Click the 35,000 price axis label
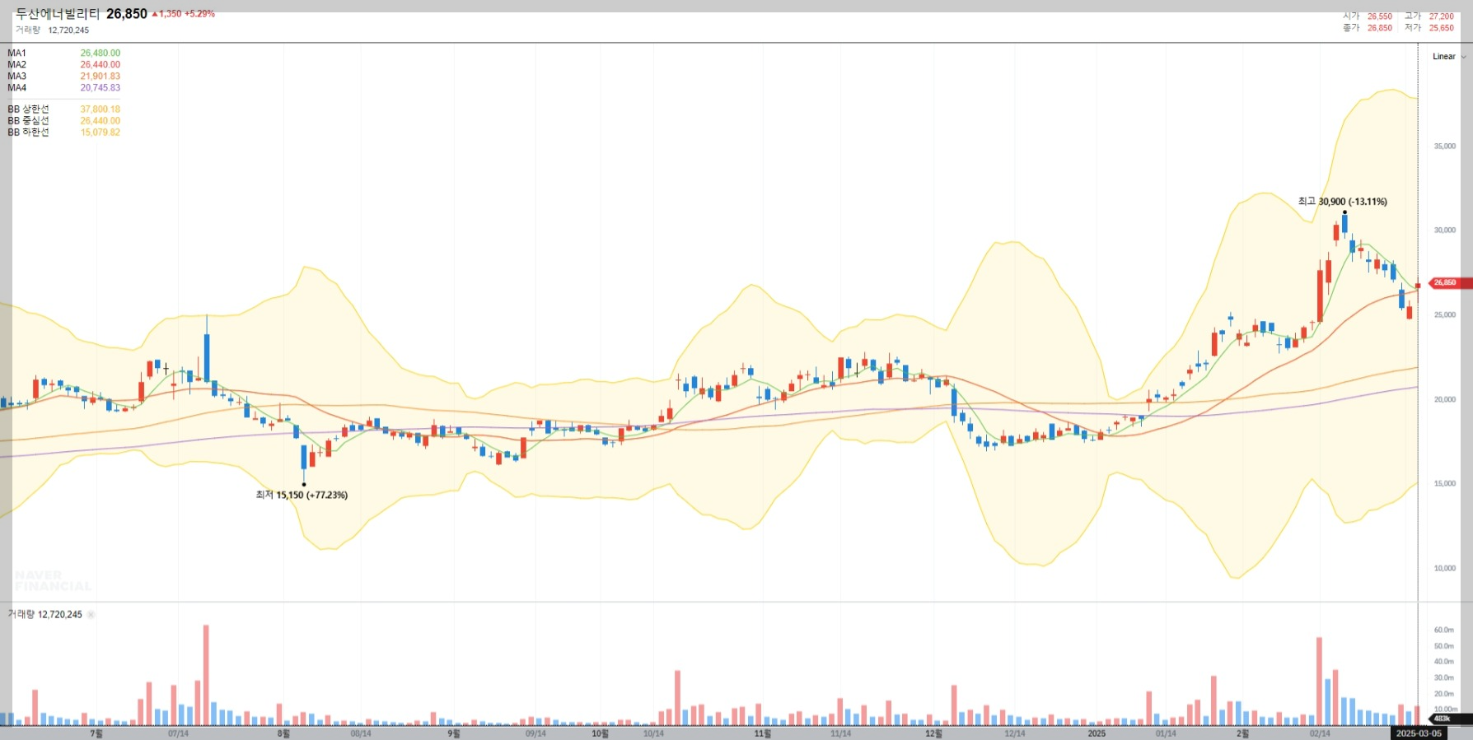 pos(1444,147)
